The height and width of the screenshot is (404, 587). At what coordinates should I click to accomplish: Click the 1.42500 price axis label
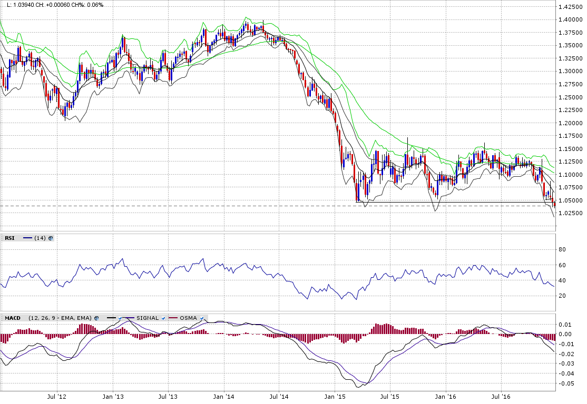coord(570,7)
